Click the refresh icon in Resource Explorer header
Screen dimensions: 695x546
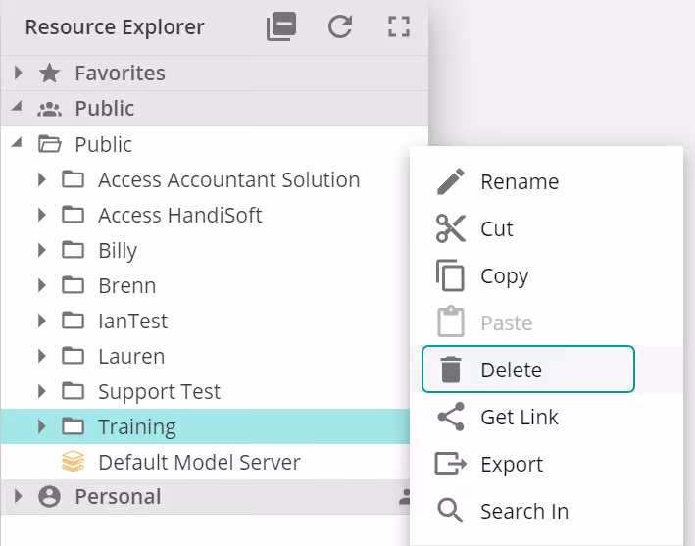(340, 27)
